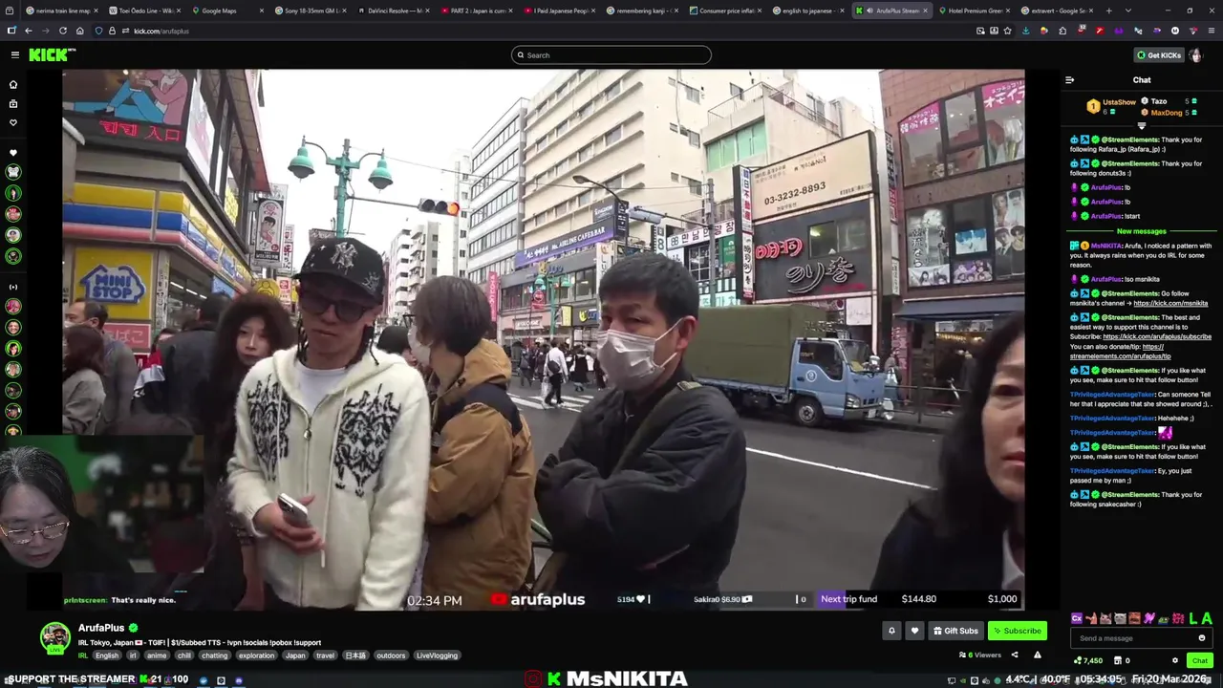Click the New messages divider in chat
Screen dimensions: 1223x688
[x=1141, y=231]
